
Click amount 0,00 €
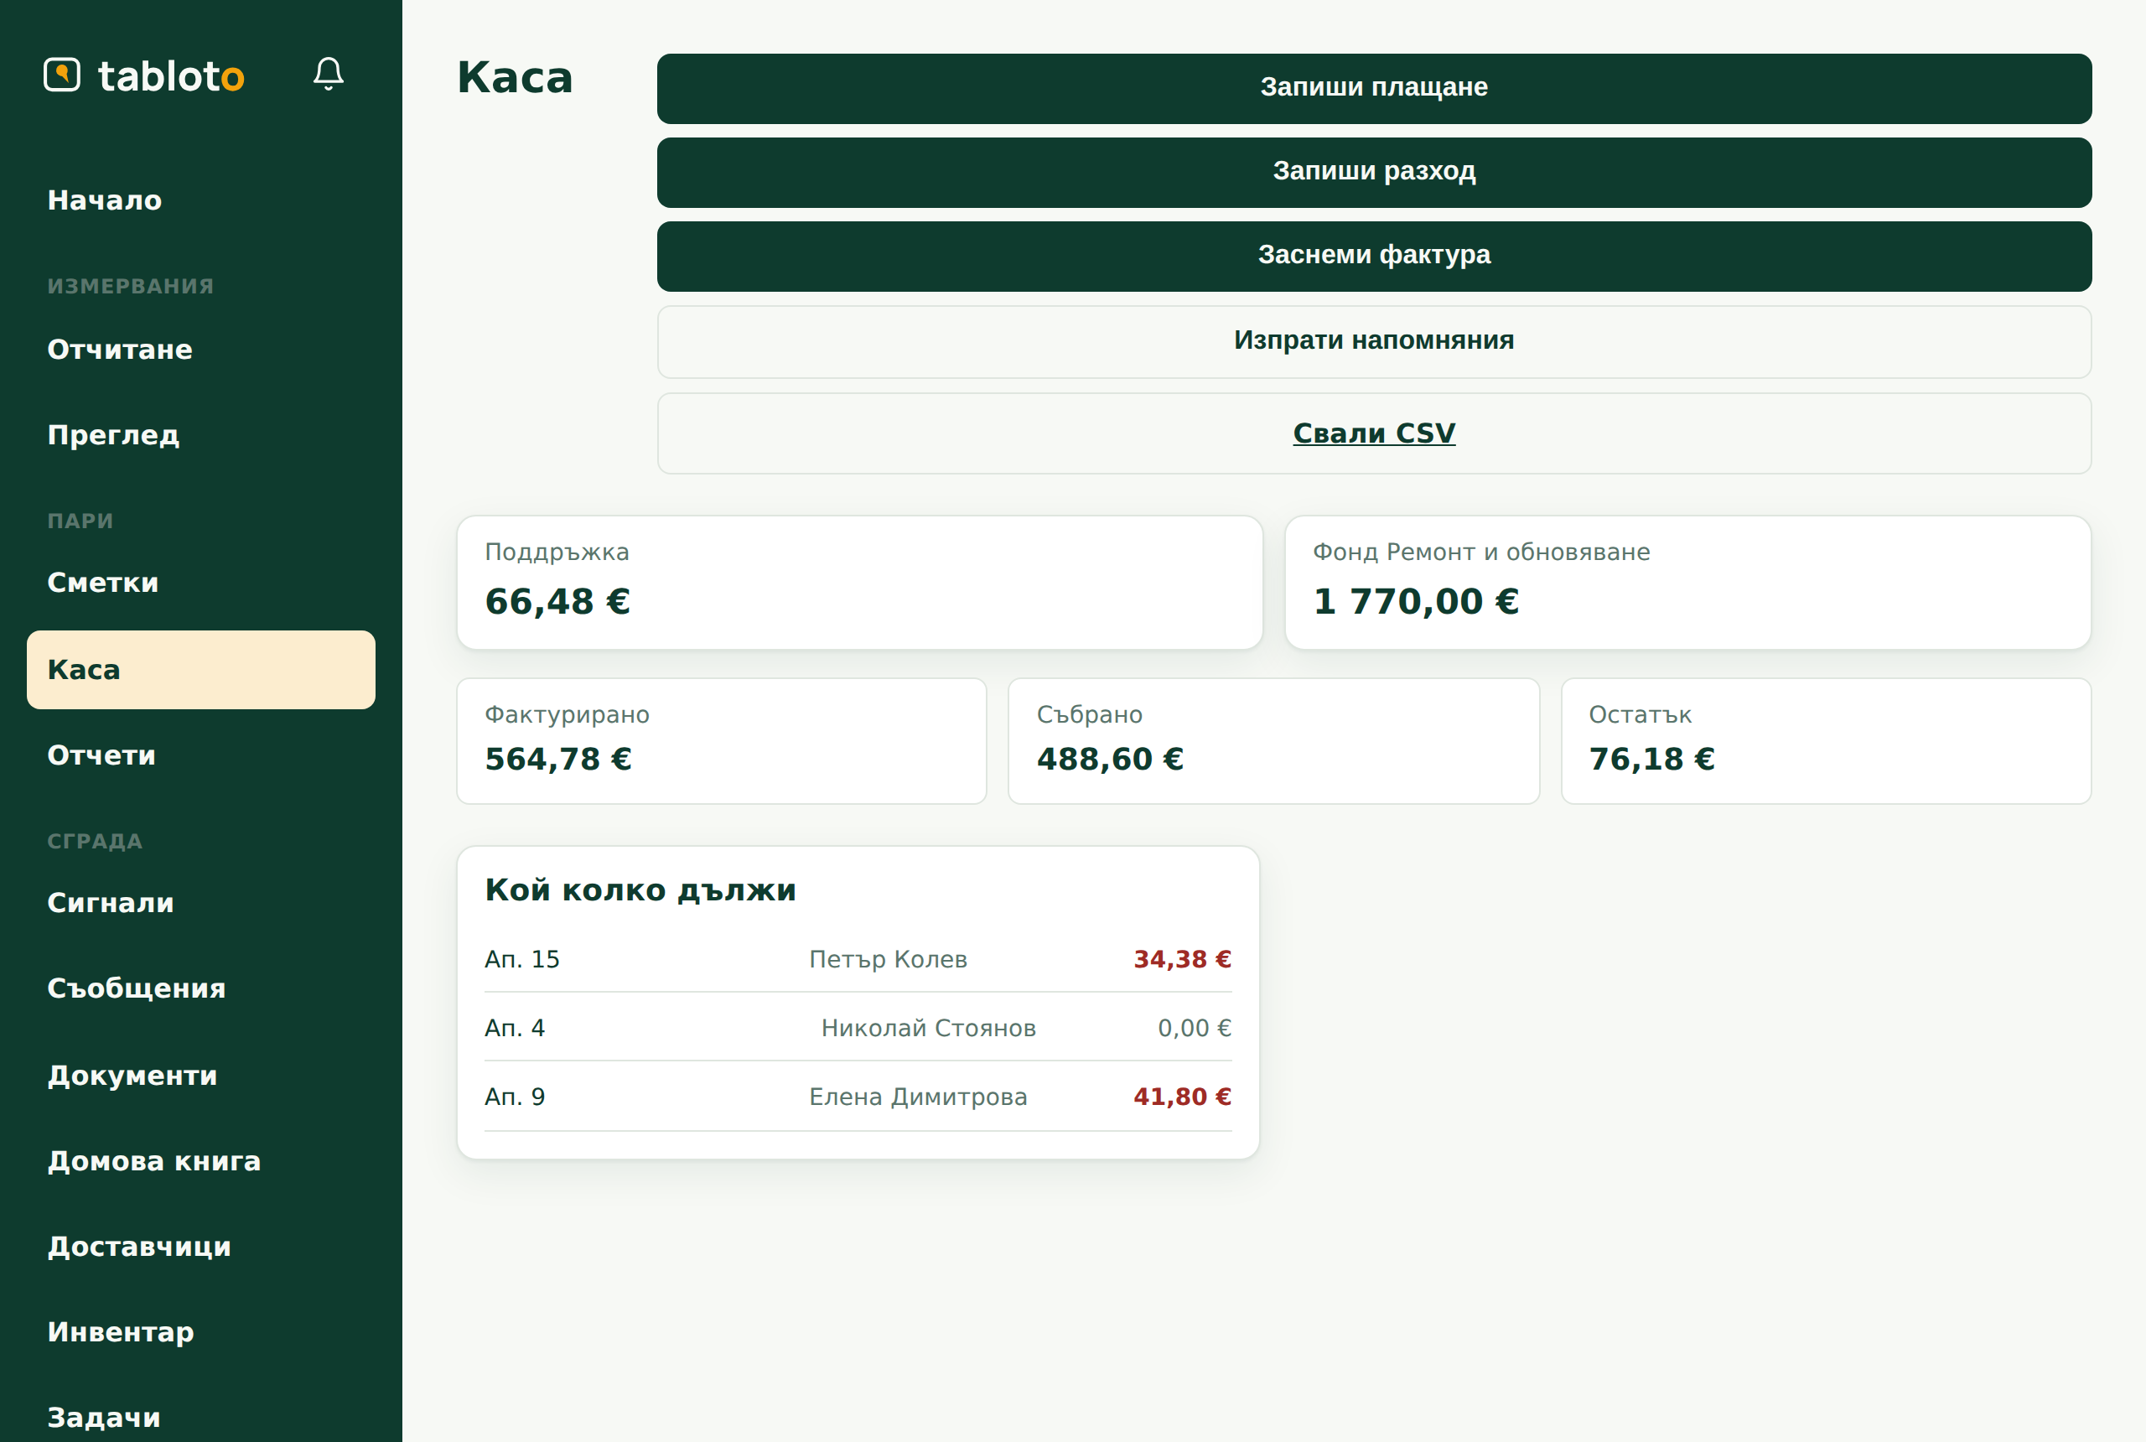tap(1194, 1028)
